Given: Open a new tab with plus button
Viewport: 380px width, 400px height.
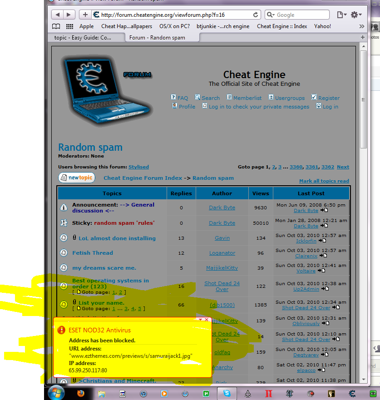Looking at the screenshot, I should (x=363, y=37).
